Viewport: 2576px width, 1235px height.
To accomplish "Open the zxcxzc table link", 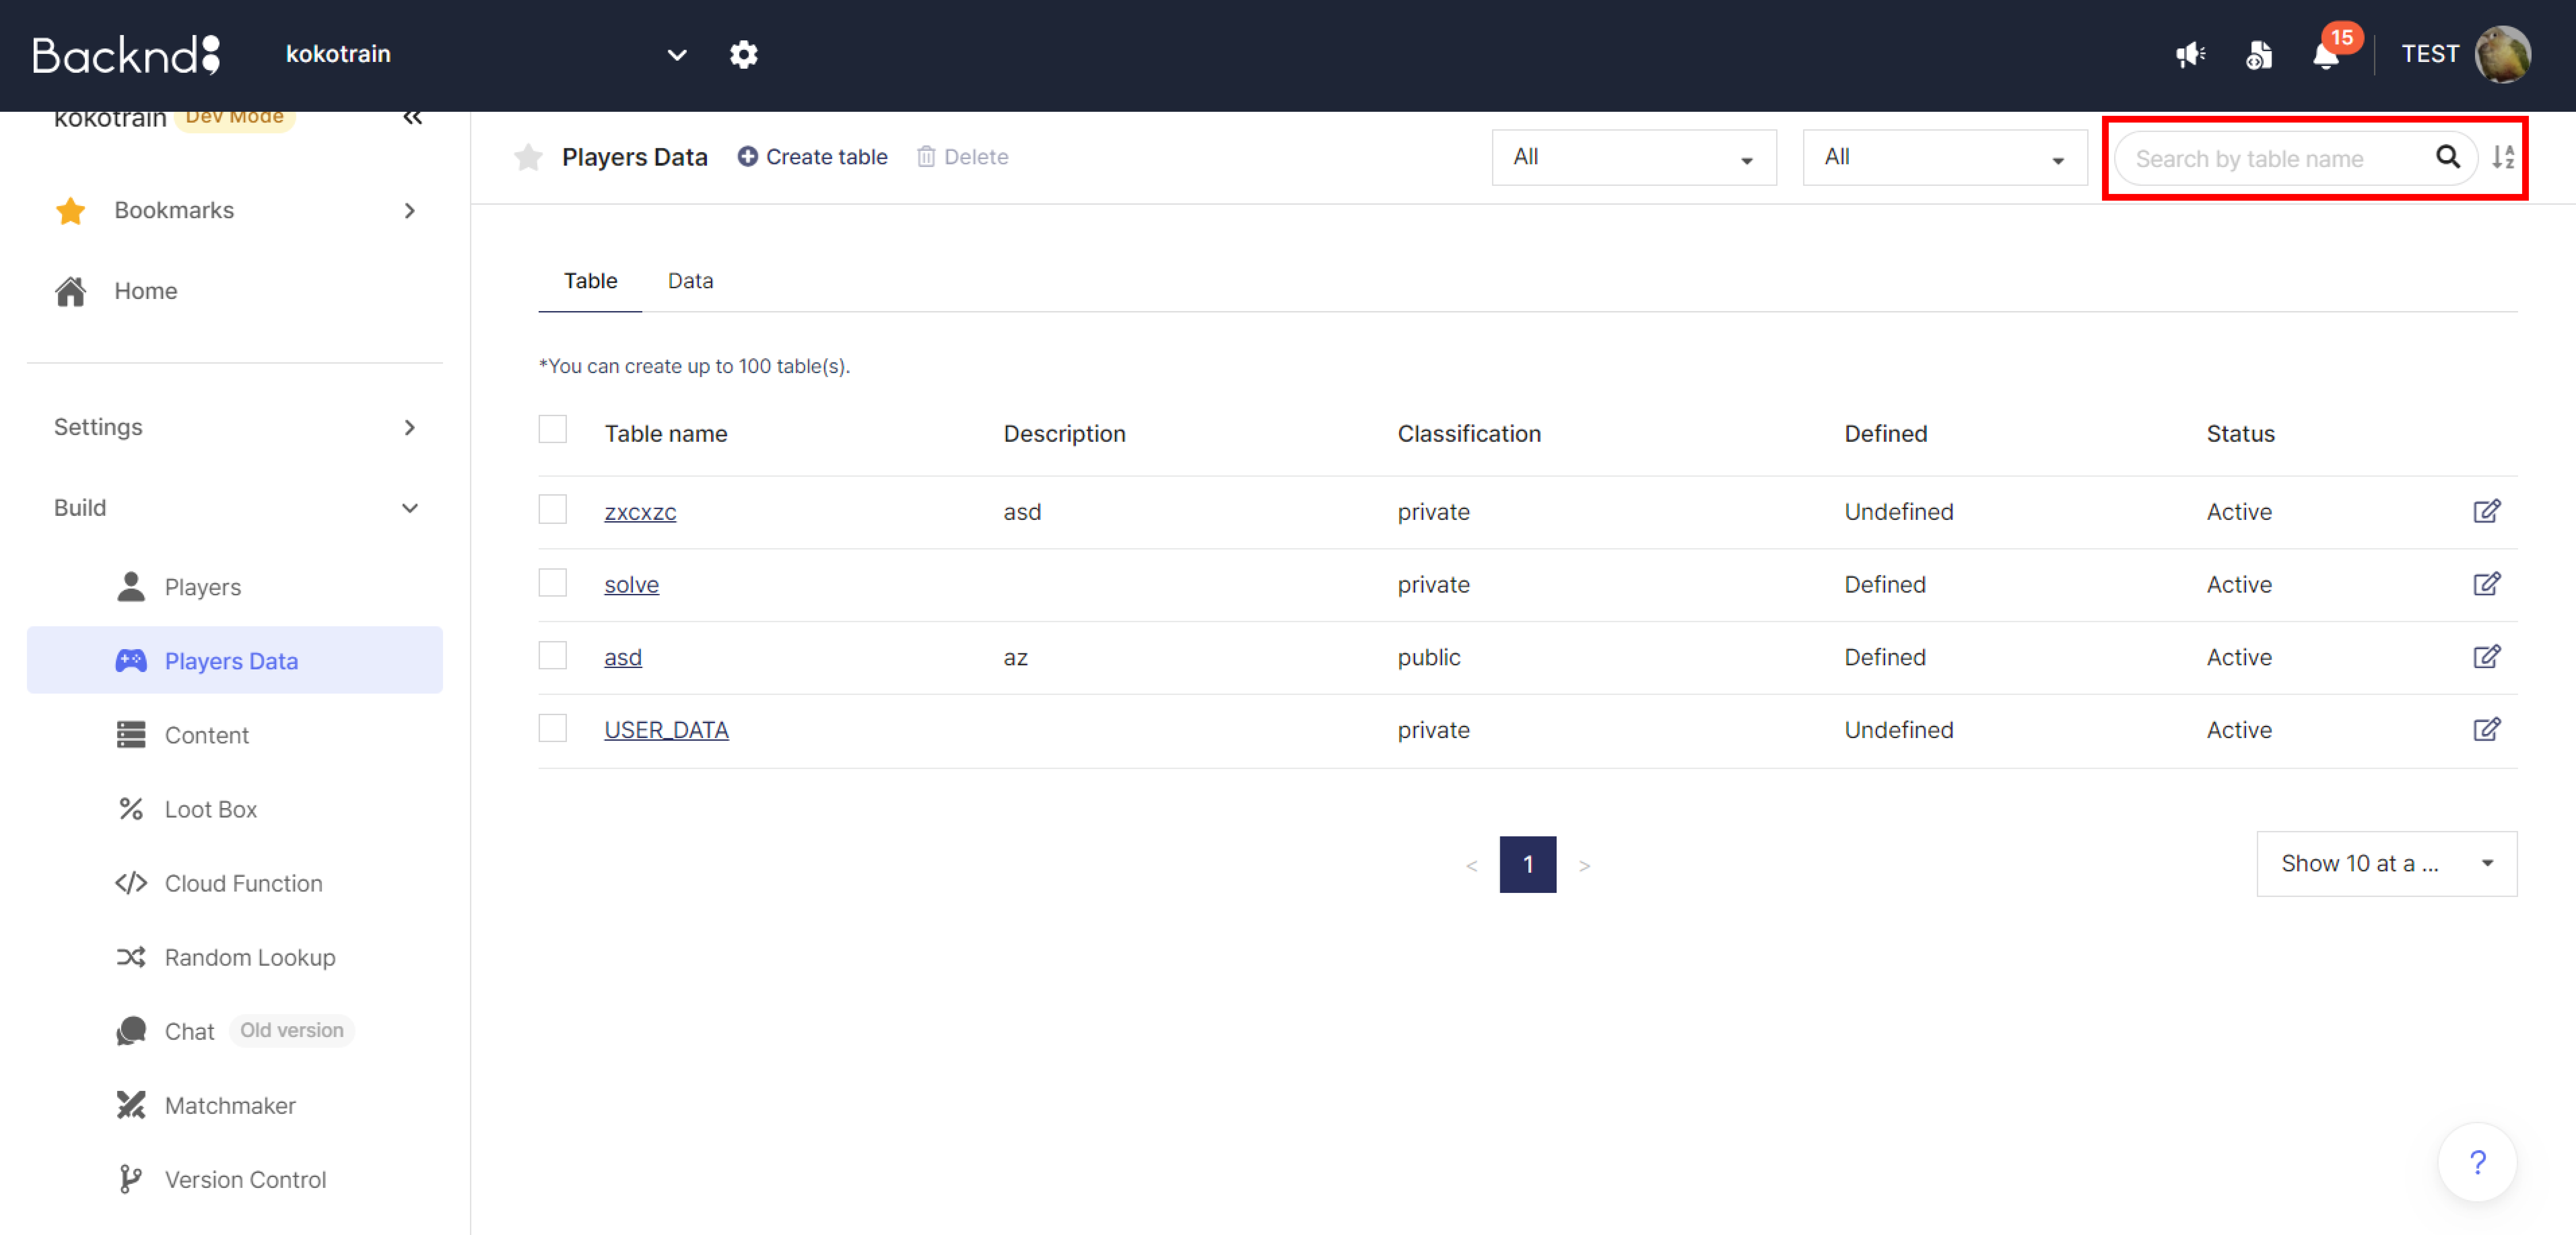I will 640,512.
